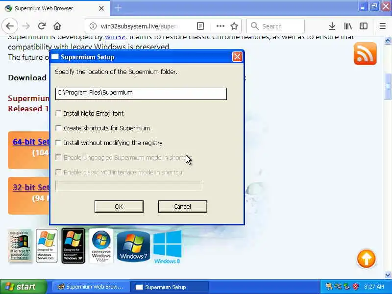The width and height of the screenshot is (392, 294).
Task: Open the page actions three-dot menu
Action: (x=220, y=26)
